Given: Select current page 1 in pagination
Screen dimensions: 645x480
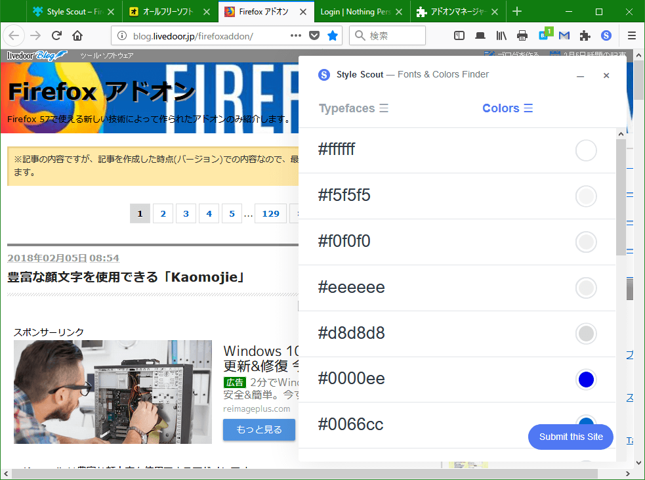Looking at the screenshot, I should tap(140, 213).
